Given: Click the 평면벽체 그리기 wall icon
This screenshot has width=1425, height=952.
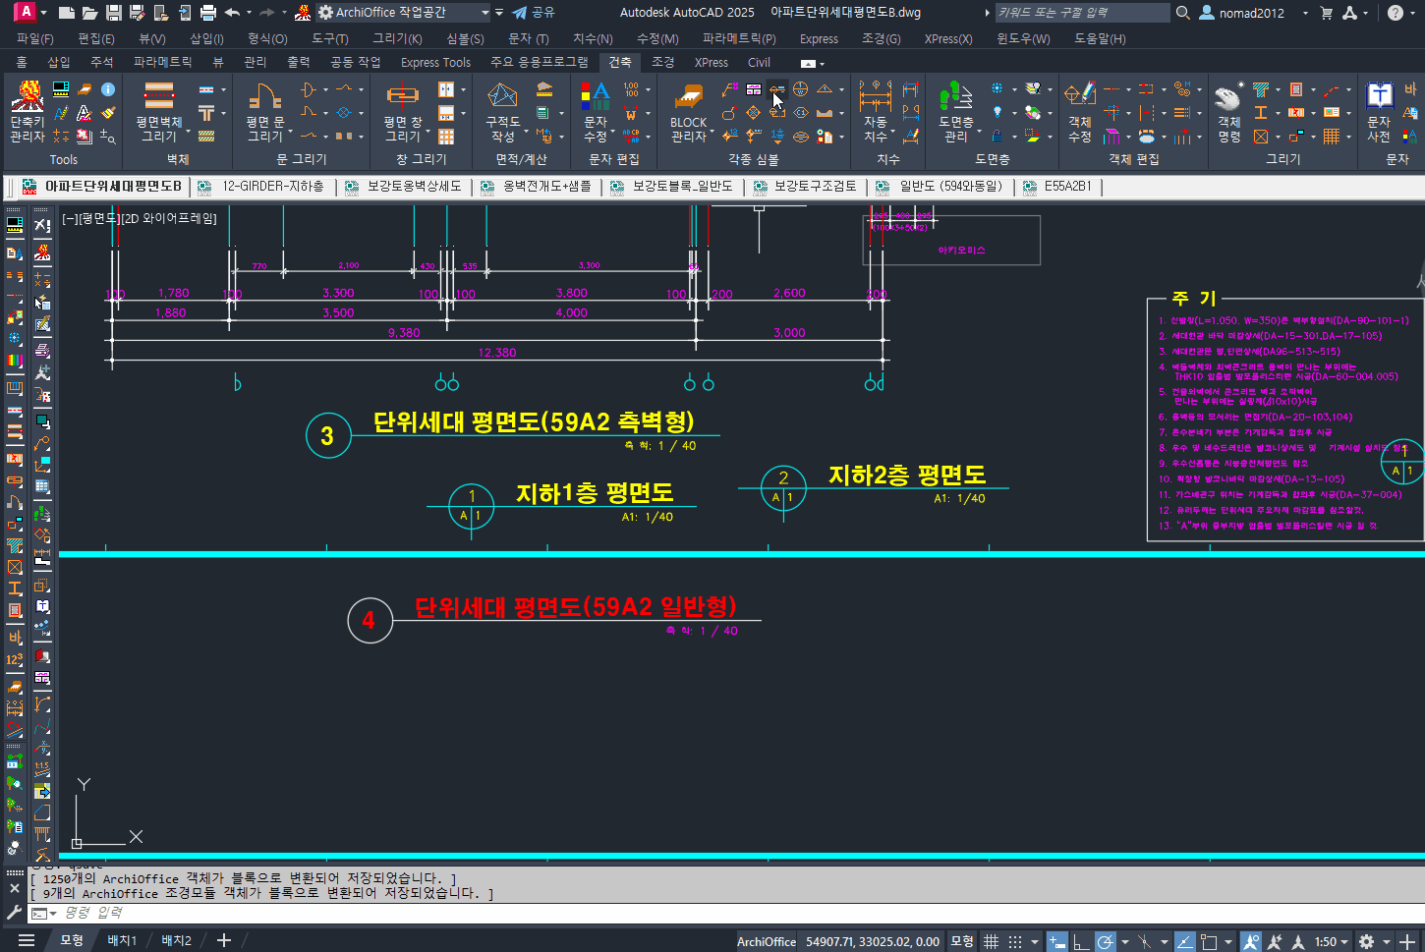Looking at the screenshot, I should click(x=158, y=95).
